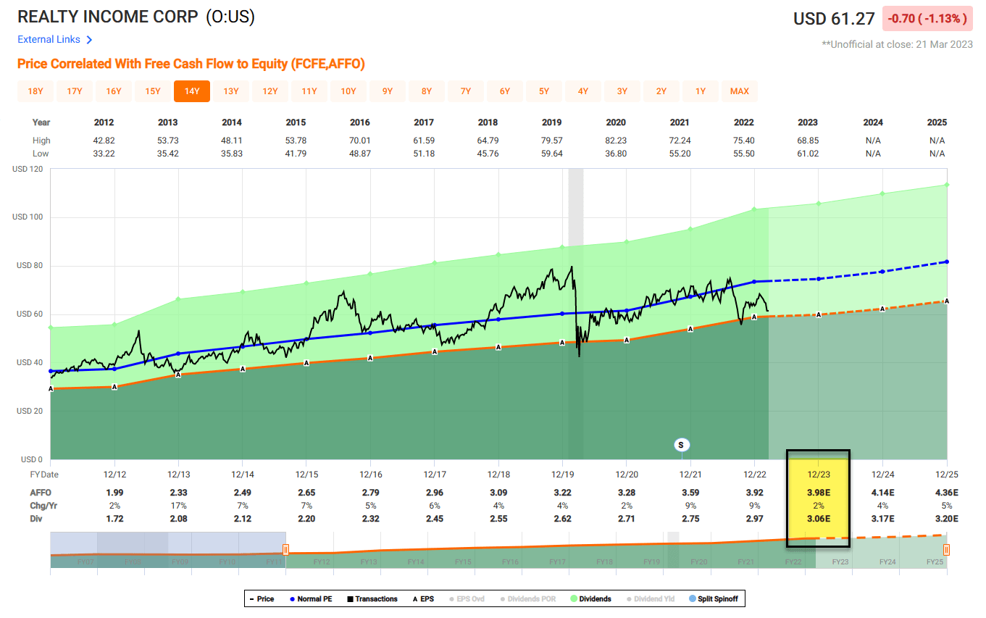This screenshot has width=986, height=618.
Task: Switch chart to 1Y range
Action: click(x=701, y=91)
